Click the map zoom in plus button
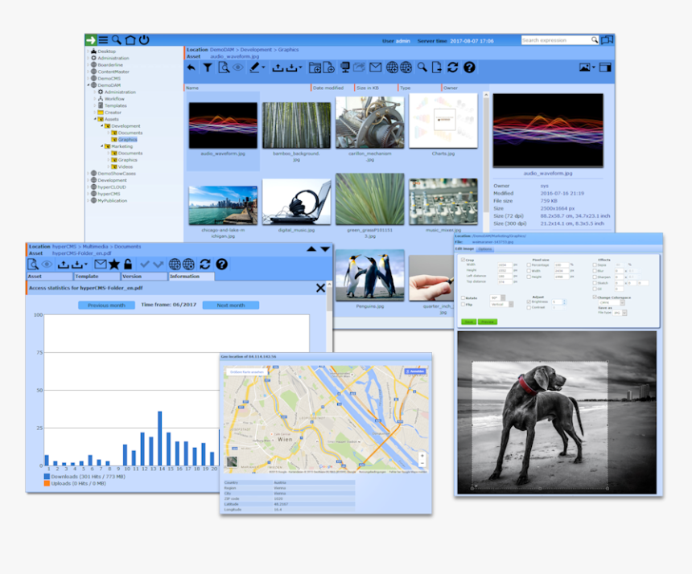Image resolution: width=692 pixels, height=574 pixels. [x=422, y=456]
